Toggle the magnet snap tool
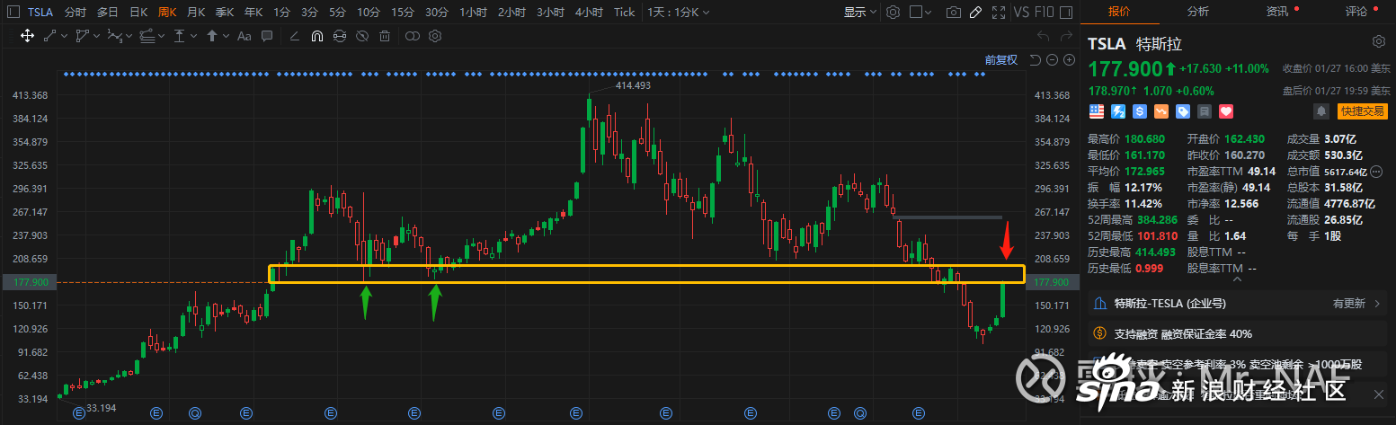 coord(317,36)
